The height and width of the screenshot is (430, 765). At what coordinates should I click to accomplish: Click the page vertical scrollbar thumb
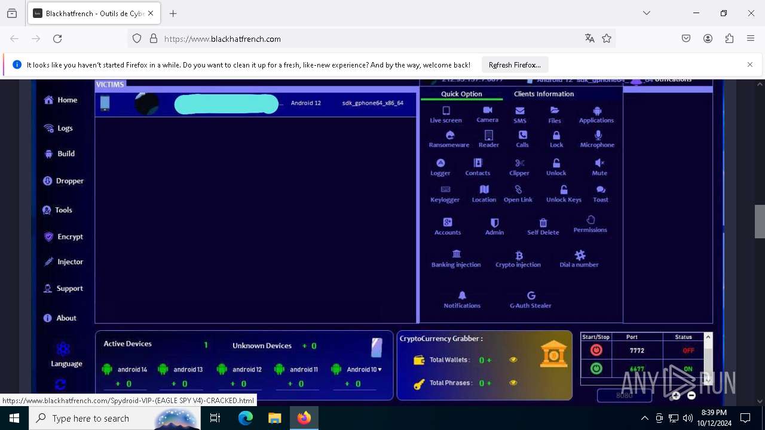point(760,222)
